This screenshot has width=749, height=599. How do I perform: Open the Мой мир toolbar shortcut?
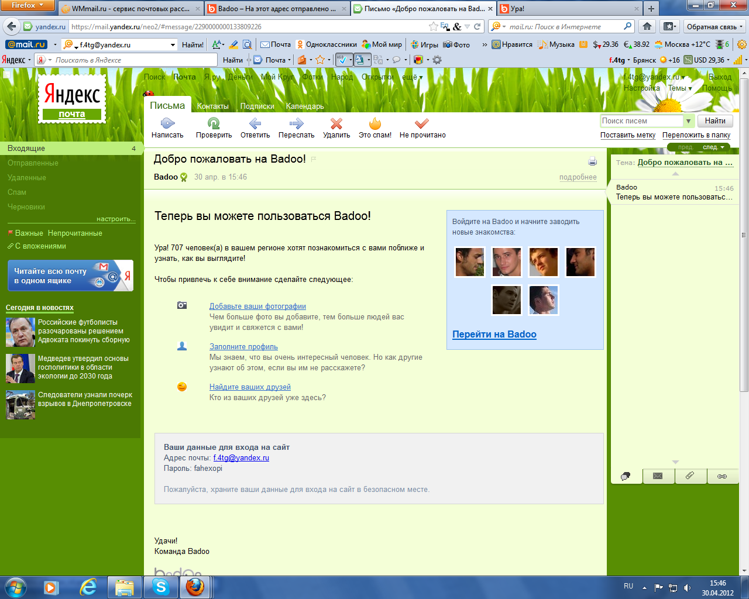(x=382, y=44)
